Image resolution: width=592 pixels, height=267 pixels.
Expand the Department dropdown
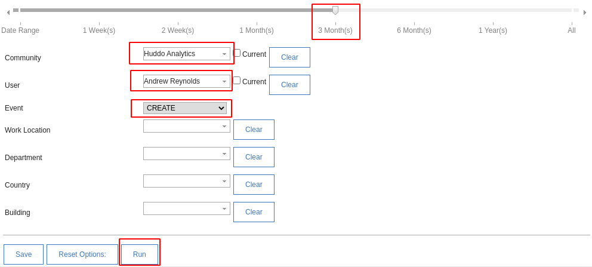click(x=187, y=154)
